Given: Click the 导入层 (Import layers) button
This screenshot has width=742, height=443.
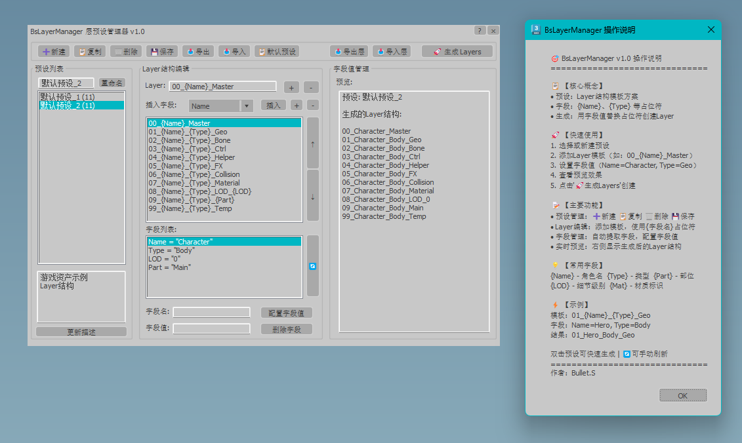Looking at the screenshot, I should (392, 52).
